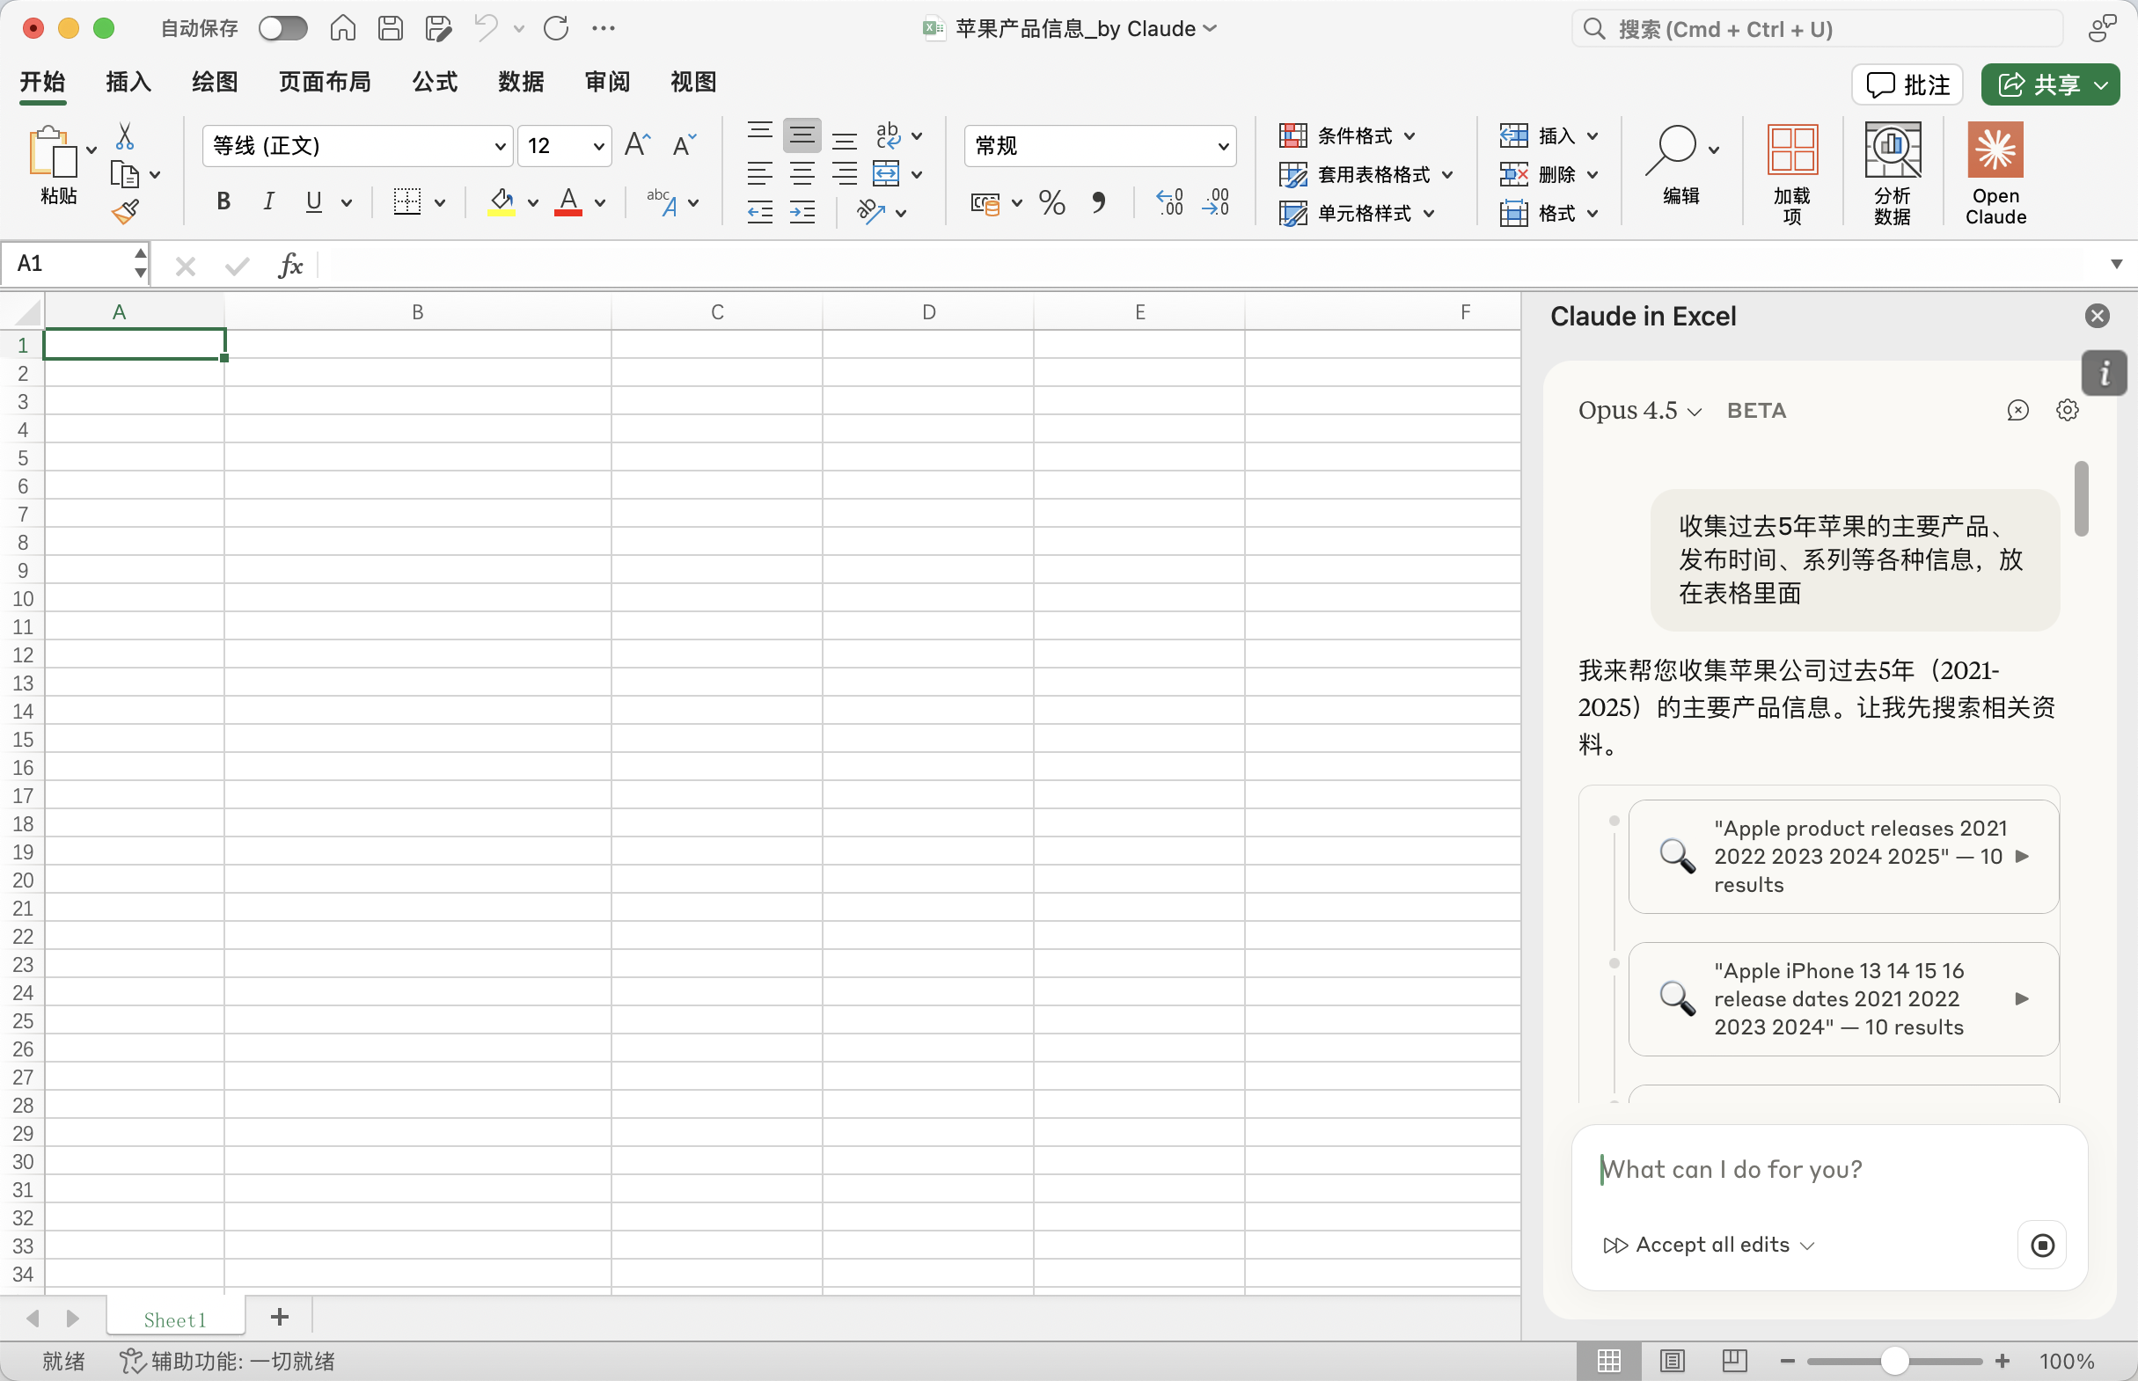The width and height of the screenshot is (2138, 1381).
Task: Open the comments (批注) panel
Action: point(1907,84)
